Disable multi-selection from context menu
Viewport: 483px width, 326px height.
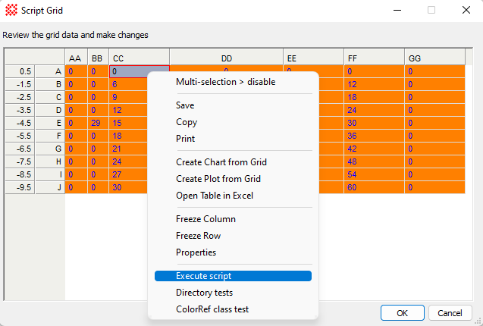pos(225,82)
